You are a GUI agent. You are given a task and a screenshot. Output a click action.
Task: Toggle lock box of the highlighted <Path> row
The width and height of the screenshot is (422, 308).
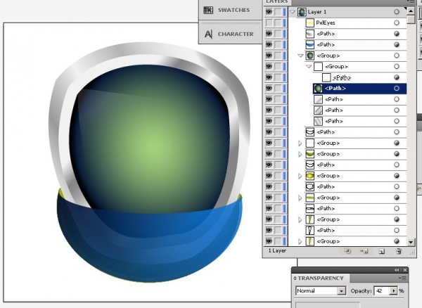tap(278, 88)
